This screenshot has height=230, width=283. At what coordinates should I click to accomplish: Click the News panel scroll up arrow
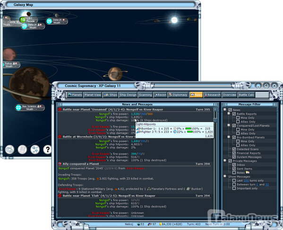click(x=215, y=109)
